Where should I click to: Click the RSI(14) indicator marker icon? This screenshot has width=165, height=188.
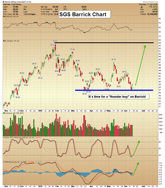[4, 16]
